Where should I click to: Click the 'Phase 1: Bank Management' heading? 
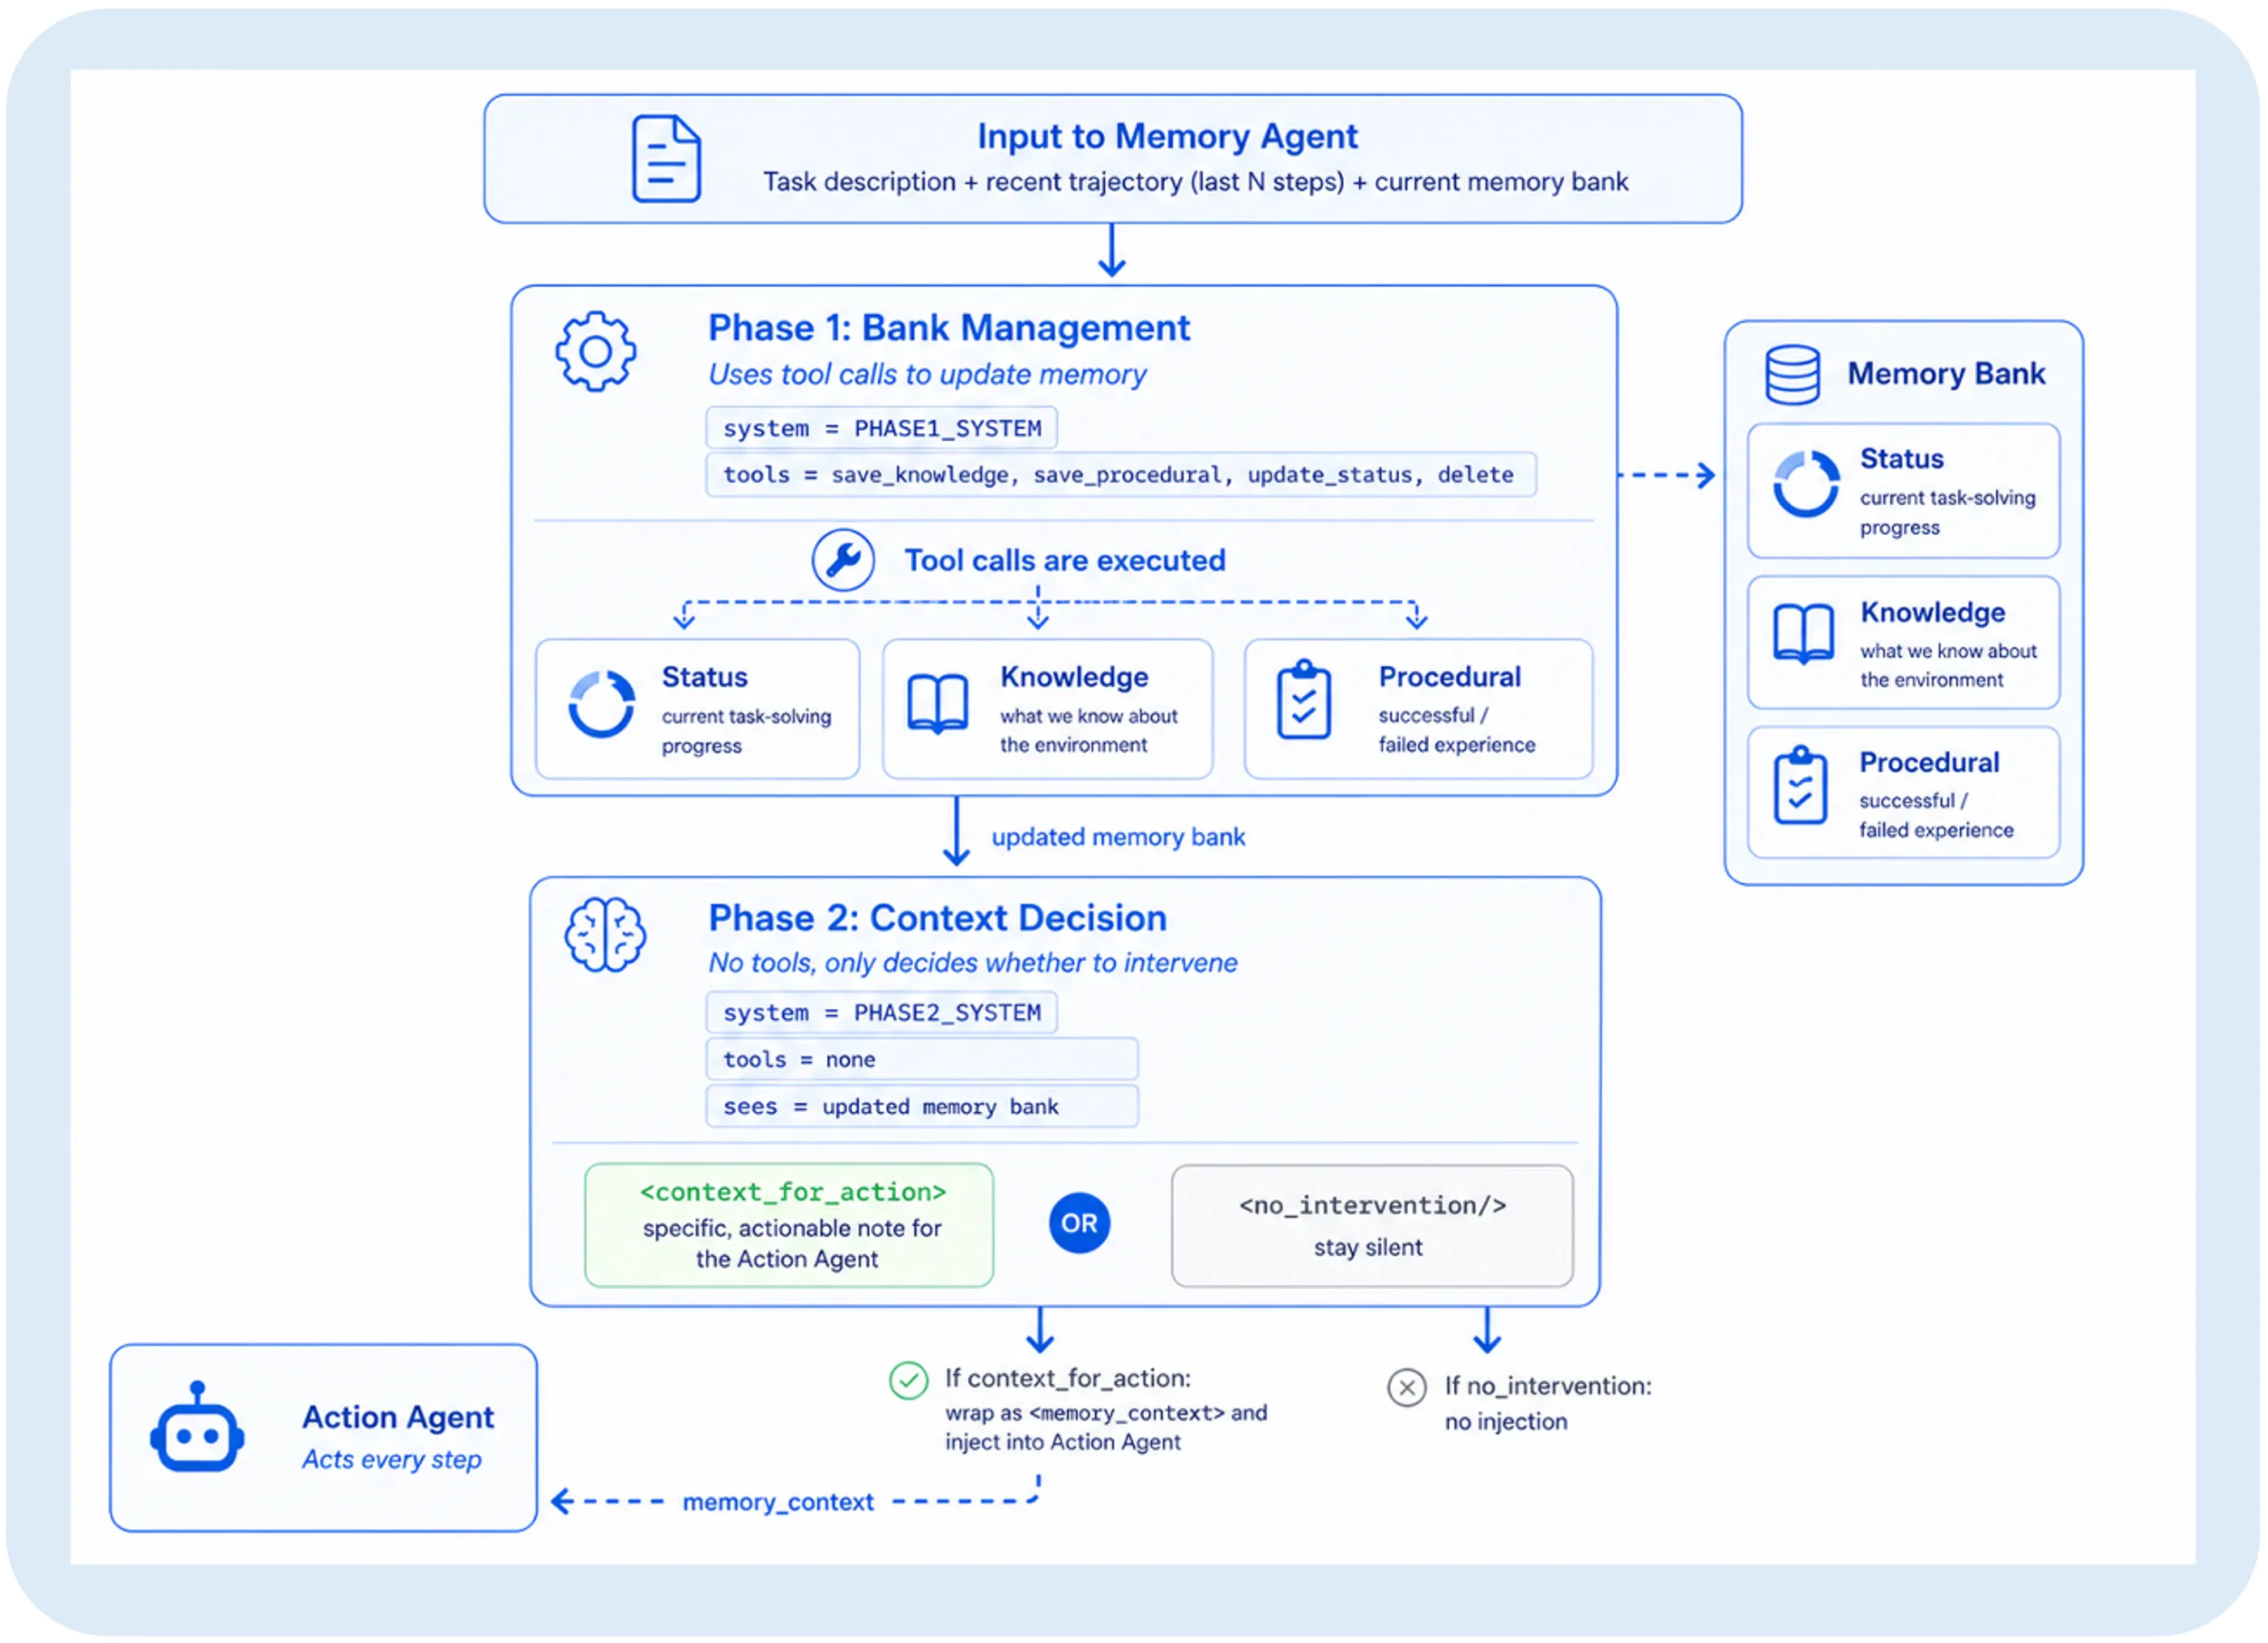click(949, 328)
